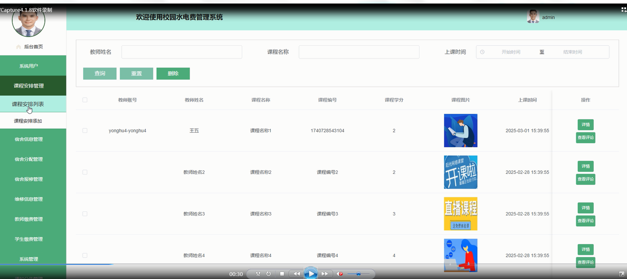The width and height of the screenshot is (627, 279).
Task: Open 详情 for 课程名称2
Action: pos(586,166)
